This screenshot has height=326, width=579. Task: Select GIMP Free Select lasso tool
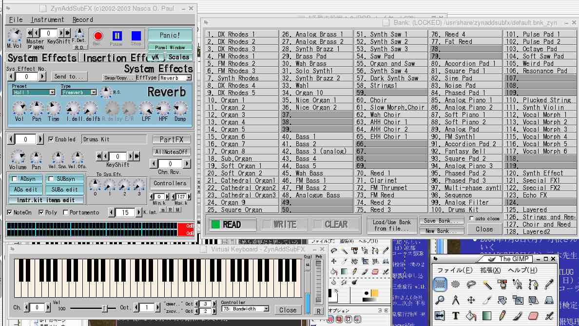(x=471, y=284)
